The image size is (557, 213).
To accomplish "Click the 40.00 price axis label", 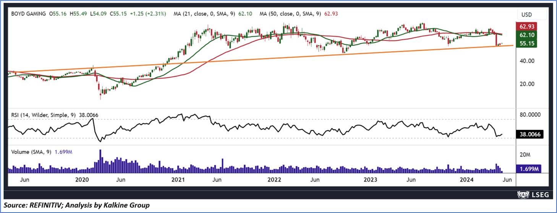I will tap(526, 61).
